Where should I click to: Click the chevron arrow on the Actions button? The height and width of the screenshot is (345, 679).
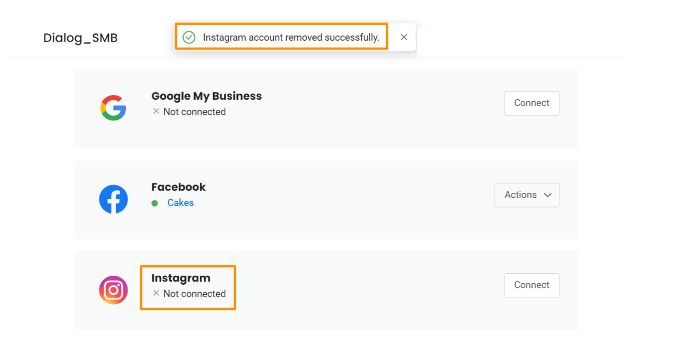coord(548,195)
